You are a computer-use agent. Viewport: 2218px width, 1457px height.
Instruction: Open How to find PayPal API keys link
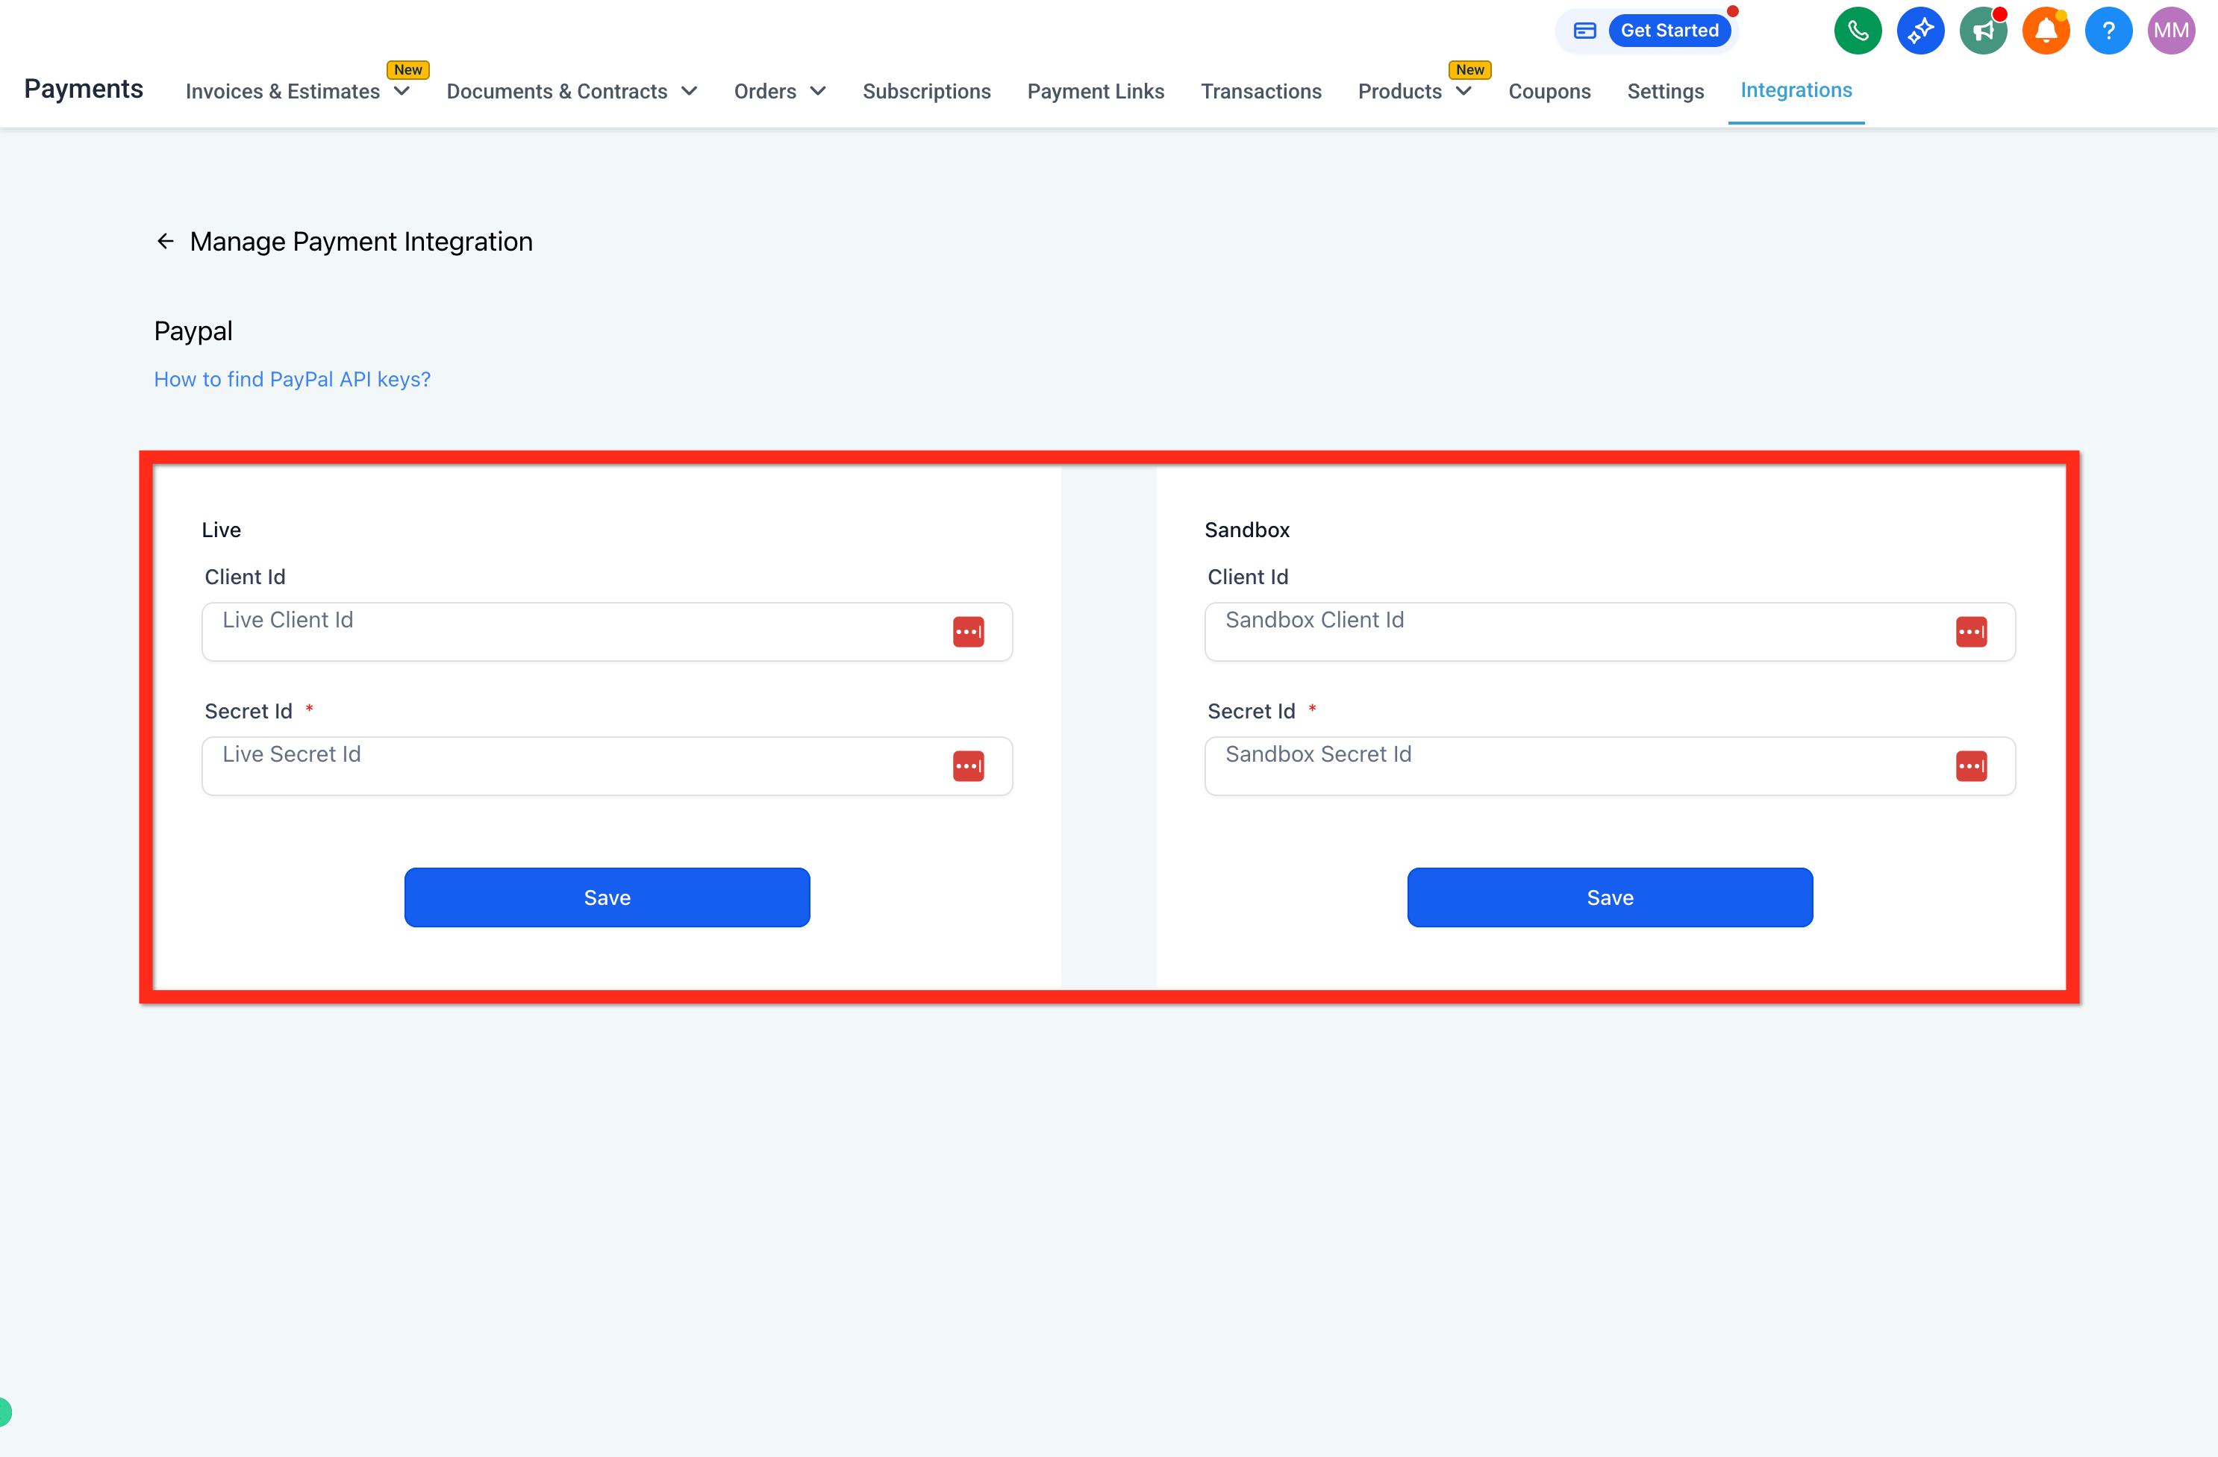pos(293,379)
